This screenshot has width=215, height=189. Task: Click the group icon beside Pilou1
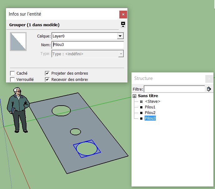141,107
